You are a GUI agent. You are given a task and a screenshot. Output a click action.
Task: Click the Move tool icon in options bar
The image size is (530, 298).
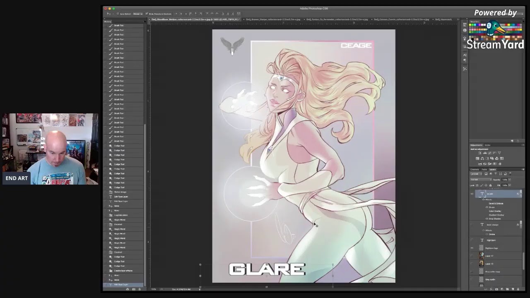point(108,14)
